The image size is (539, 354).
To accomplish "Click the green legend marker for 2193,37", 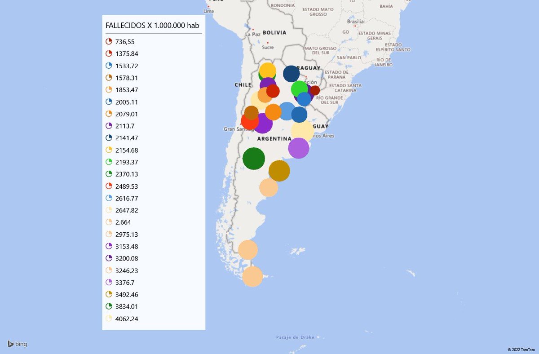I will 109,162.
